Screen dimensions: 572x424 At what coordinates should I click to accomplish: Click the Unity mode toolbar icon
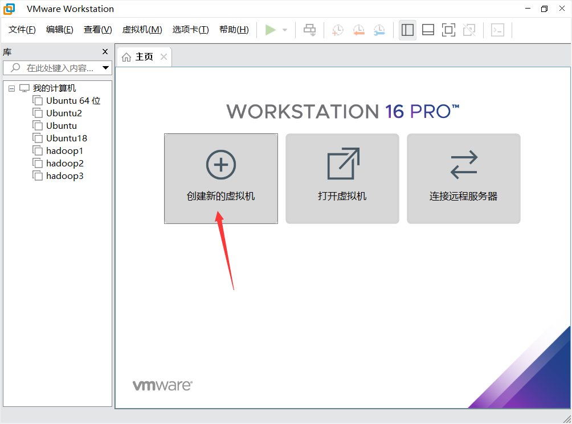tap(469, 30)
